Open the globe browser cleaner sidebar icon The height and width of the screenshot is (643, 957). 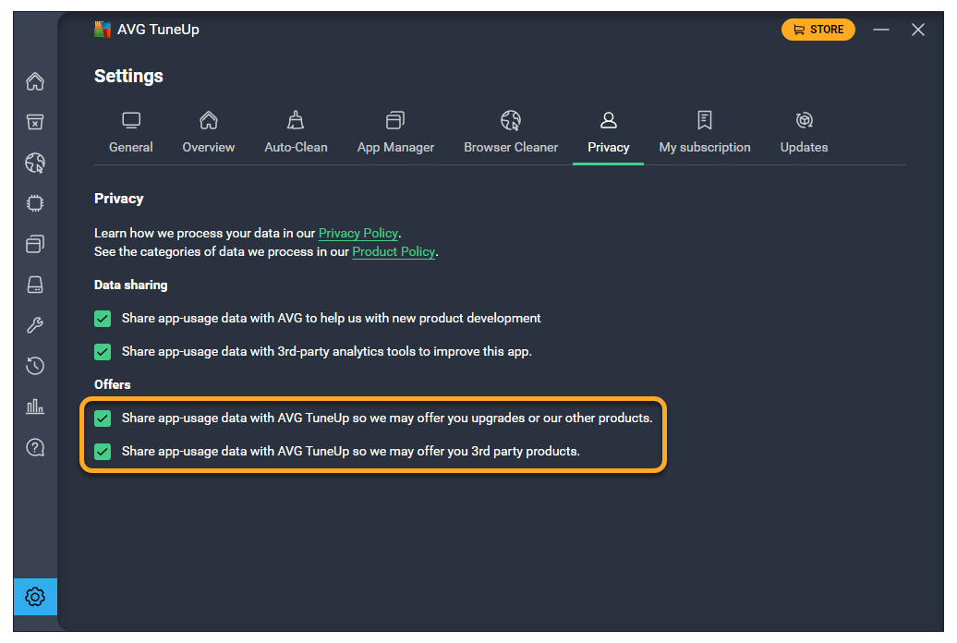35,164
